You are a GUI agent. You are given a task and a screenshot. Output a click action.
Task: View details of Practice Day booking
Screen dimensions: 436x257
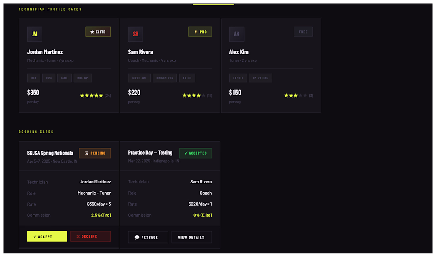click(x=191, y=237)
